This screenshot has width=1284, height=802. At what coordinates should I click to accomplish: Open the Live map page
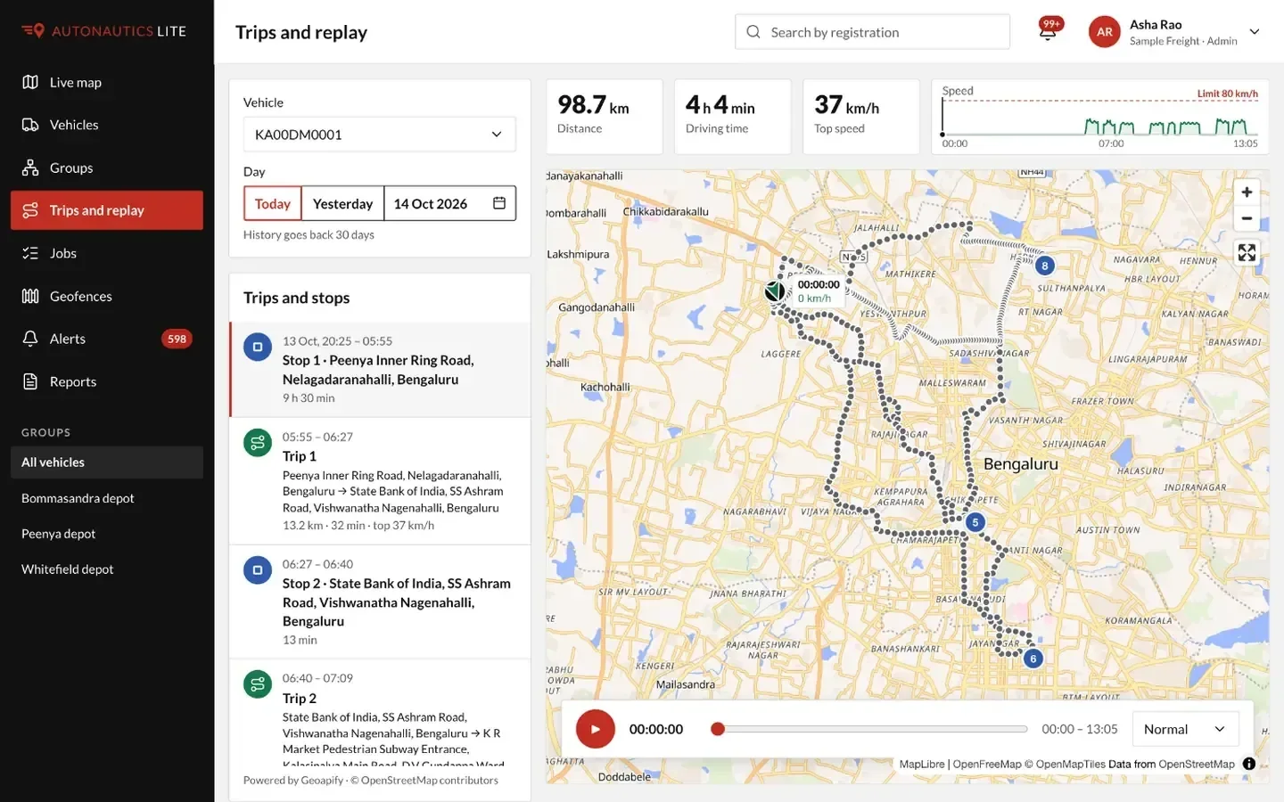pos(106,82)
